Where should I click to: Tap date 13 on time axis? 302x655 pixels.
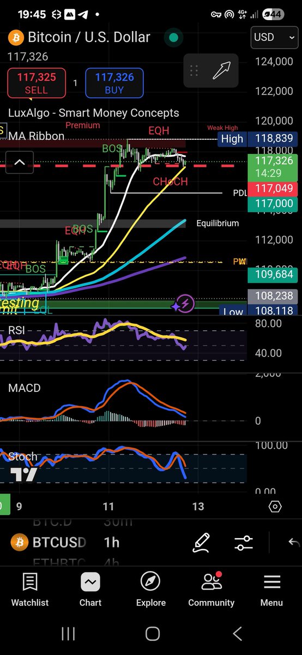tap(198, 506)
